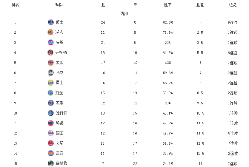Image resolution: width=249 pixels, height=167 pixels.
Task: Click the 胜差 column header
Action: click(x=200, y=5)
